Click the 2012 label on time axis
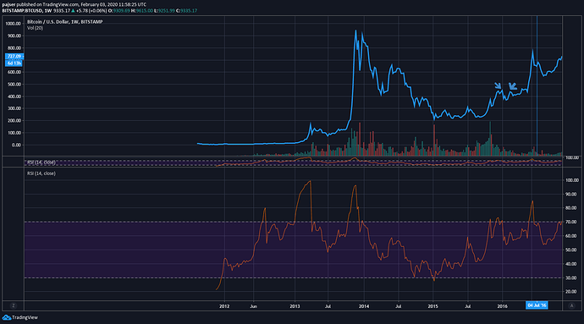This screenshot has height=324, width=584. (x=224, y=306)
